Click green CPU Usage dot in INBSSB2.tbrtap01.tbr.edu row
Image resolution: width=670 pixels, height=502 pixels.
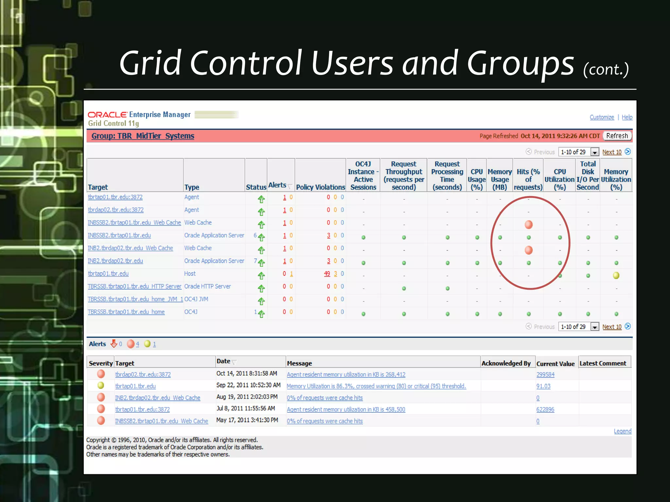click(x=477, y=237)
